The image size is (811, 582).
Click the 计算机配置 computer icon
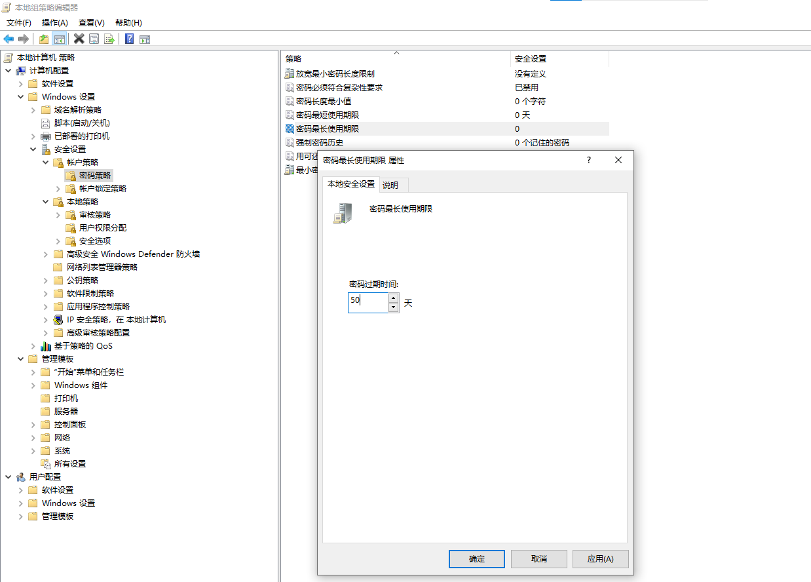[21, 70]
